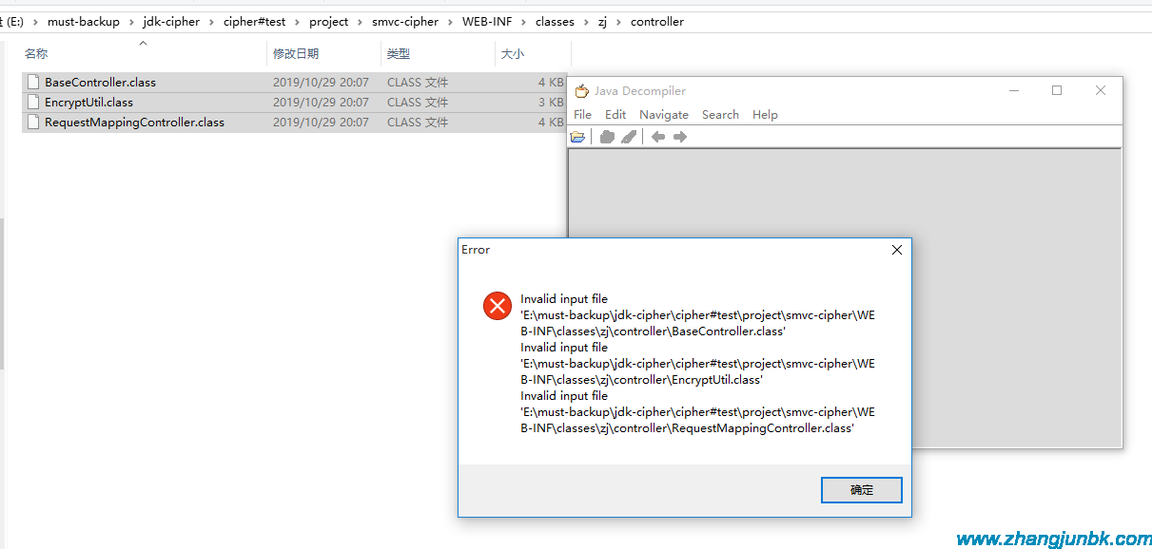Maximize the Java Decompiler window
1152x549 pixels.
[1056, 91]
